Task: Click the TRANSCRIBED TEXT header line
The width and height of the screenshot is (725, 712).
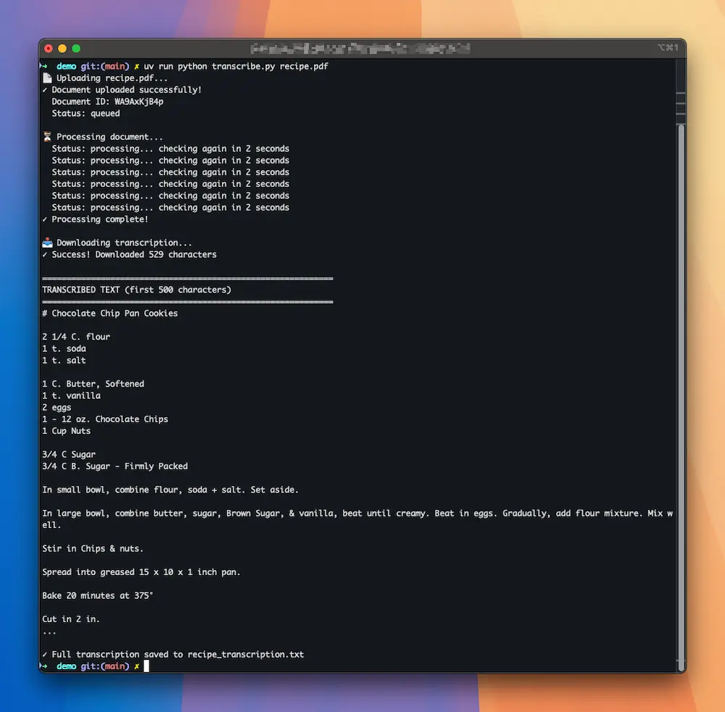Action: pos(136,290)
